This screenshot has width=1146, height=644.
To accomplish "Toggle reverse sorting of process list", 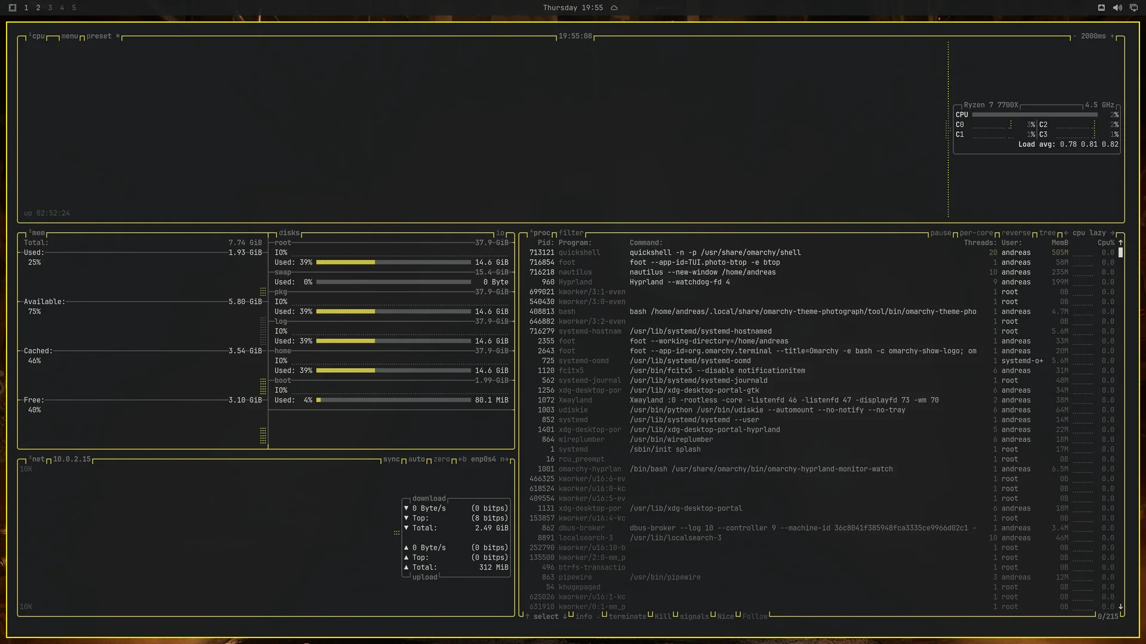I will tap(1016, 233).
